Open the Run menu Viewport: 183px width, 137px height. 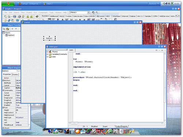(x=35, y=12)
